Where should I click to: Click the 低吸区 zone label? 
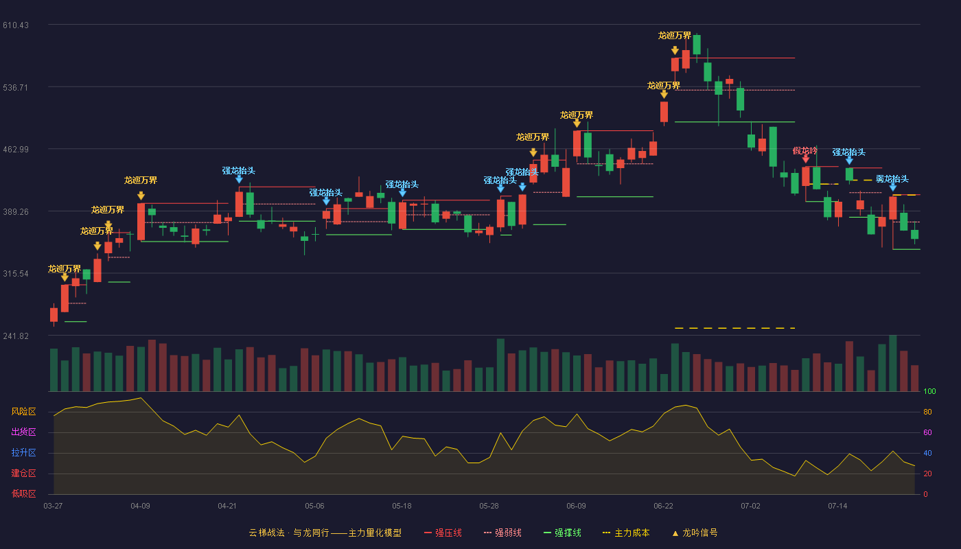(23, 493)
